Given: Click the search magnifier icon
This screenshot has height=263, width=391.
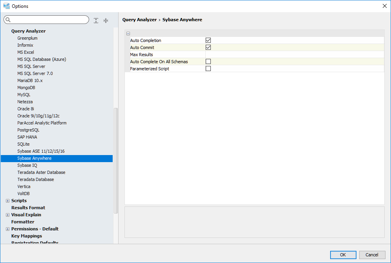Looking at the screenshot, I should click(x=8, y=20).
